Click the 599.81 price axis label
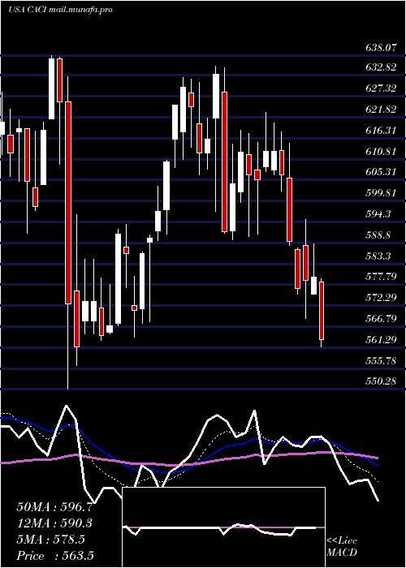This screenshot has width=406, height=568. click(x=380, y=192)
